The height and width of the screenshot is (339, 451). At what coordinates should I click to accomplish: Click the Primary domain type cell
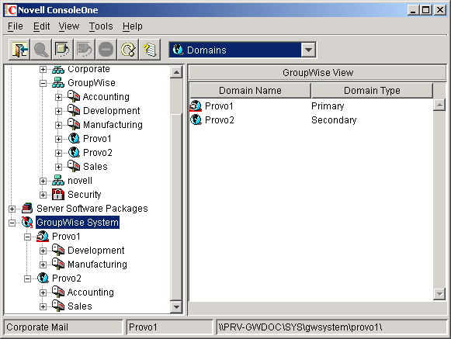coord(328,106)
